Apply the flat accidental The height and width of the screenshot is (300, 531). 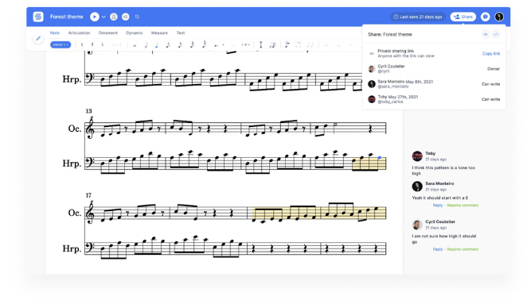pyautogui.click(x=102, y=44)
